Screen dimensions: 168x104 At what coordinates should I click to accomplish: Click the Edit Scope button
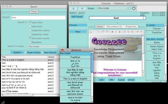pos(77,17)
